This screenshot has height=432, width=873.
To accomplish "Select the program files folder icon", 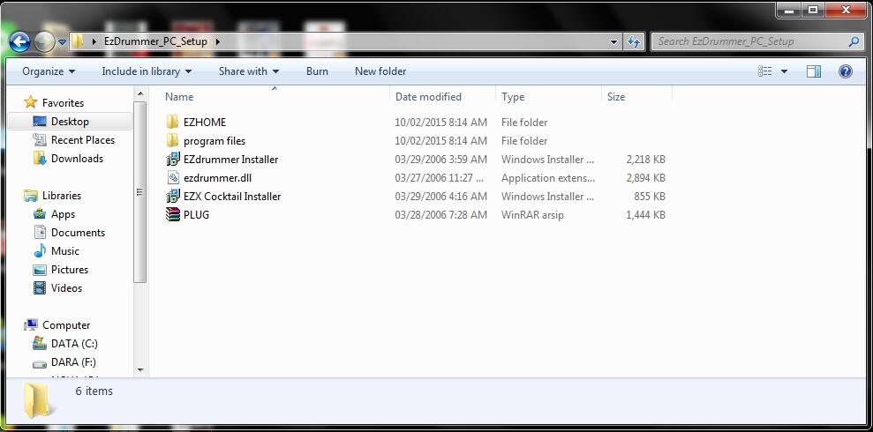I will tap(173, 141).
